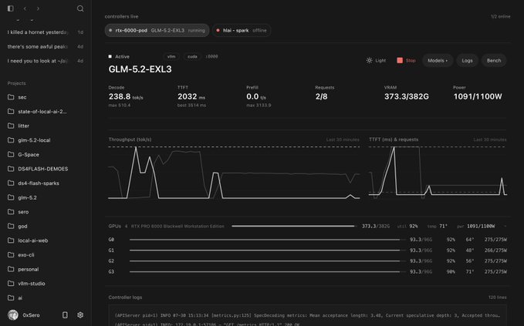This screenshot has height=326, width=524.
Task: Click the folder icon beside exo-cli
Action: tap(11, 255)
